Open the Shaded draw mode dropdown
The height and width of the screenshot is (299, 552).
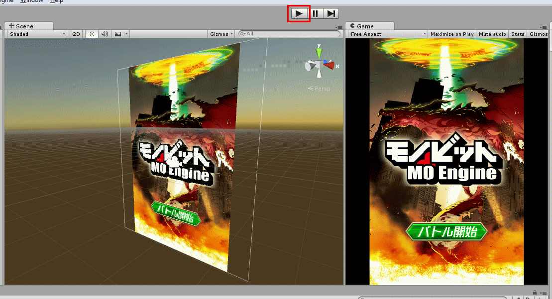[37, 34]
